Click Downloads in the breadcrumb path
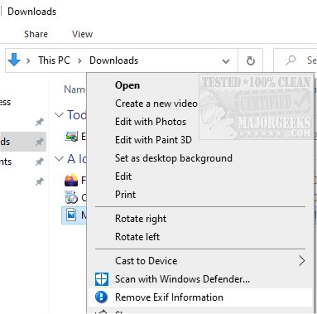 [x=113, y=60]
